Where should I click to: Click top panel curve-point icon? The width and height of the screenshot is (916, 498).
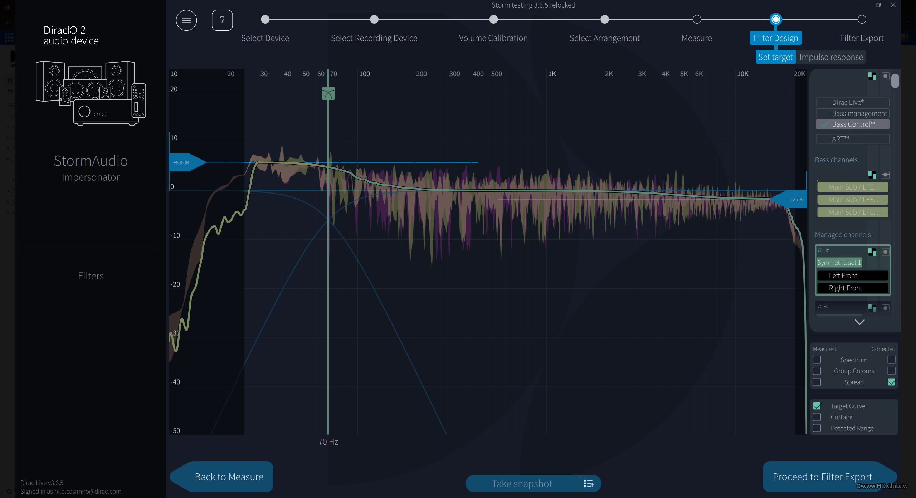[x=885, y=76]
